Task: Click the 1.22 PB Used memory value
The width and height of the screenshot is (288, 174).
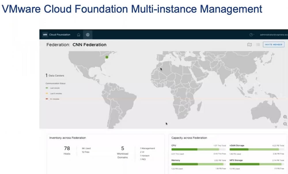Action: pos(177,169)
